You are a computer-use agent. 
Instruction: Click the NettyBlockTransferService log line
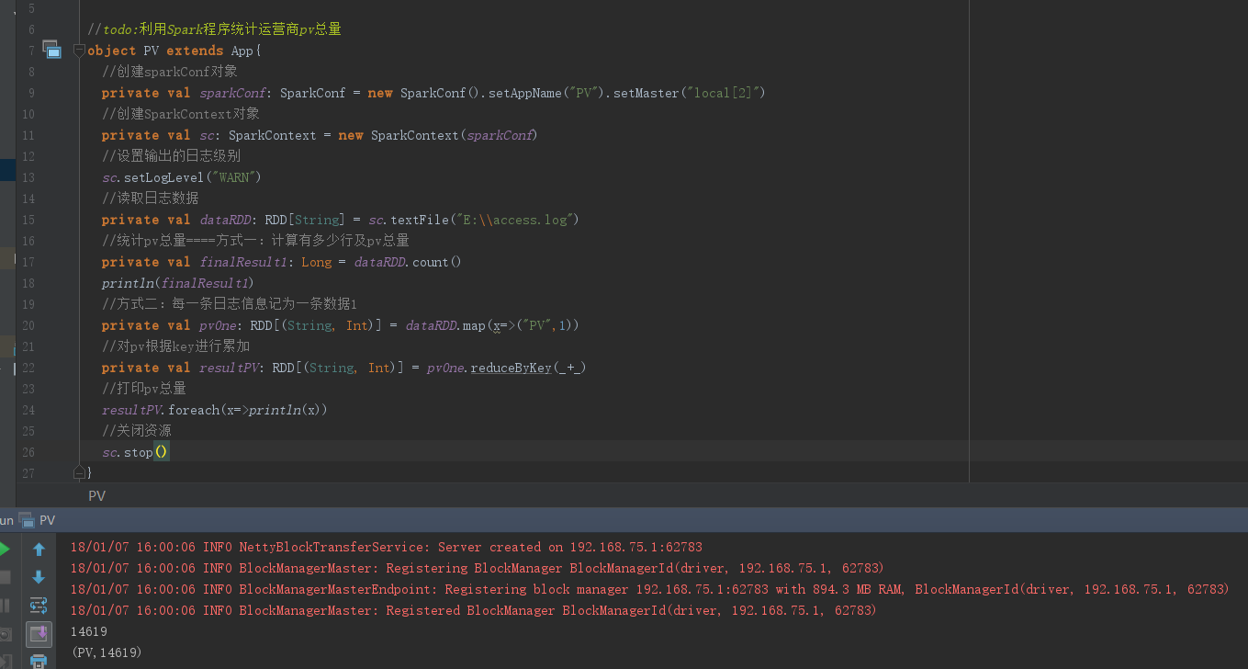[386, 547]
